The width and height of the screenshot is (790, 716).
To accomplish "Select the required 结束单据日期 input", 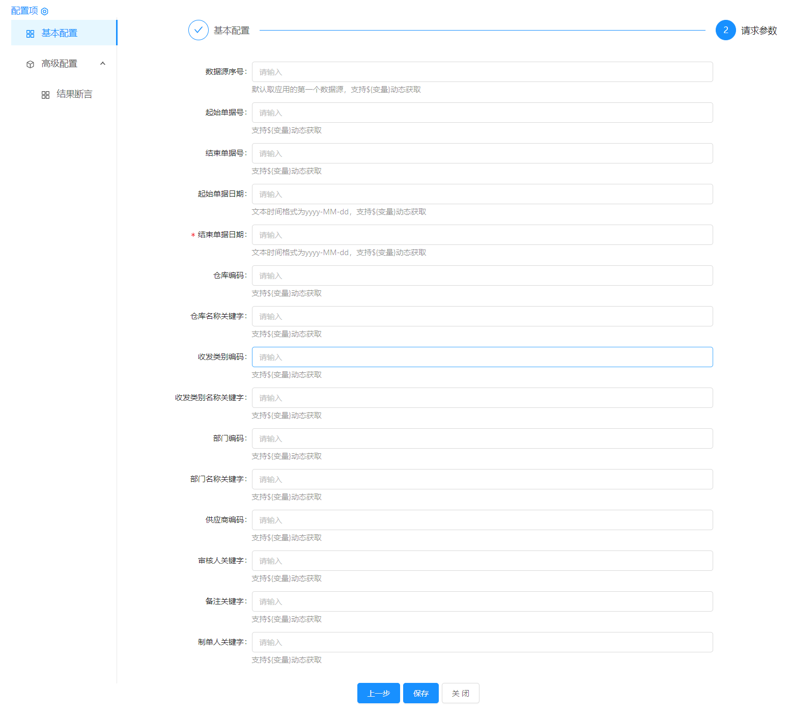I will (x=482, y=235).
